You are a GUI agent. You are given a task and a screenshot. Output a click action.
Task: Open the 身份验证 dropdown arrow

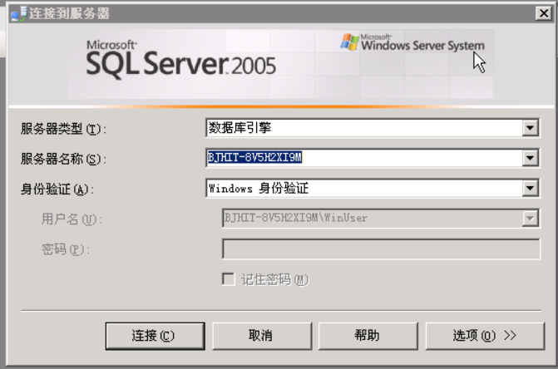coord(530,189)
